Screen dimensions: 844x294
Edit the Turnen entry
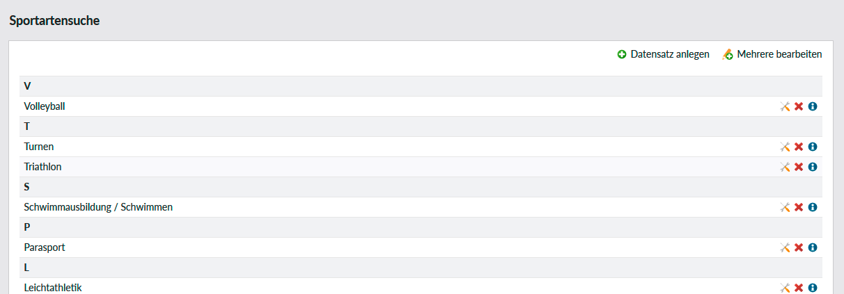coord(785,147)
